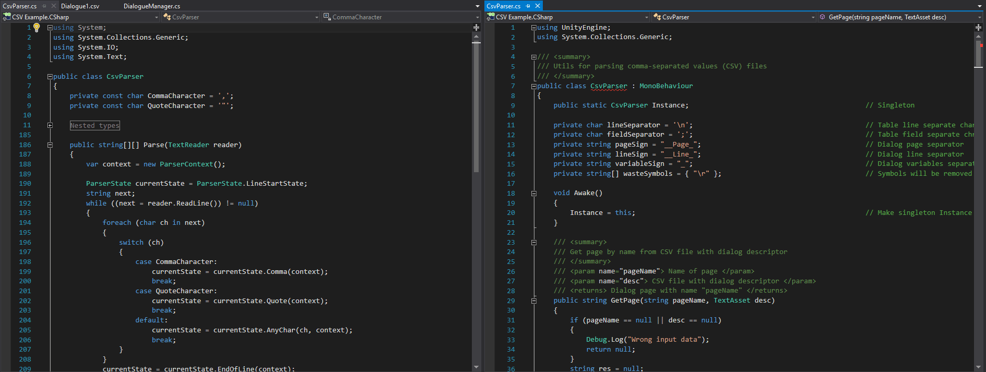Pin the right CsvParser.cs tab
The image size is (986, 372).
(x=528, y=6)
